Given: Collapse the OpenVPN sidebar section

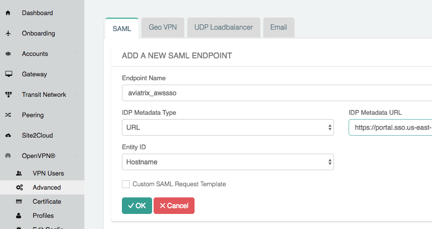Looking at the screenshot, I should 76,156.
